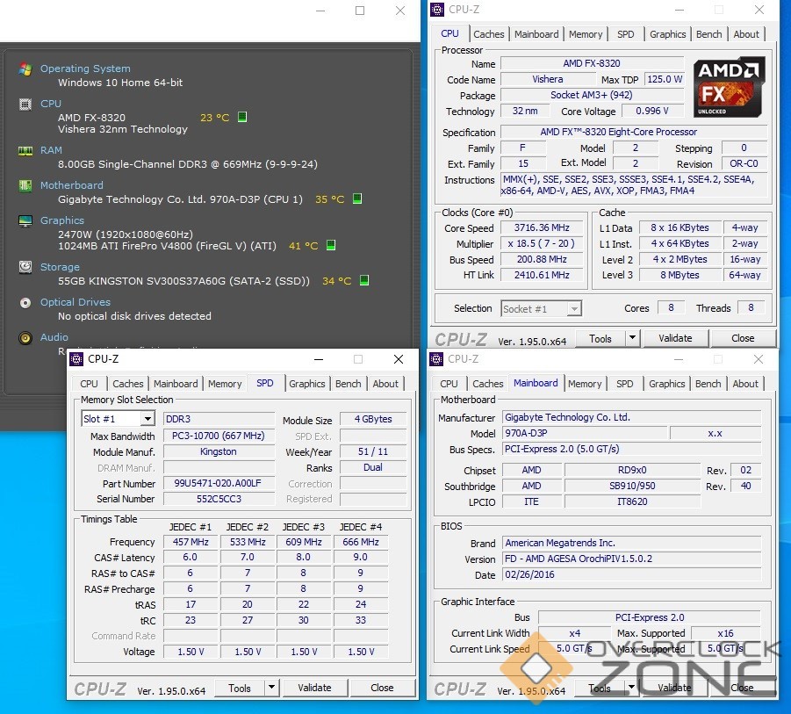The width and height of the screenshot is (791, 714).
Task: Open the Operating System section in Speccy
Action: (x=85, y=69)
